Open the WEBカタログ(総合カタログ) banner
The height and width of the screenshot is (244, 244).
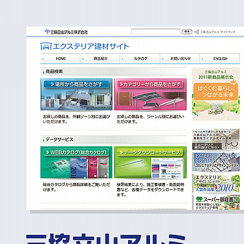(76, 162)
